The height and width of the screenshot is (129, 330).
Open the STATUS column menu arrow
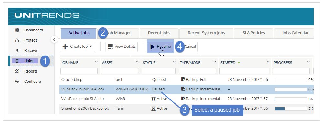(174, 62)
